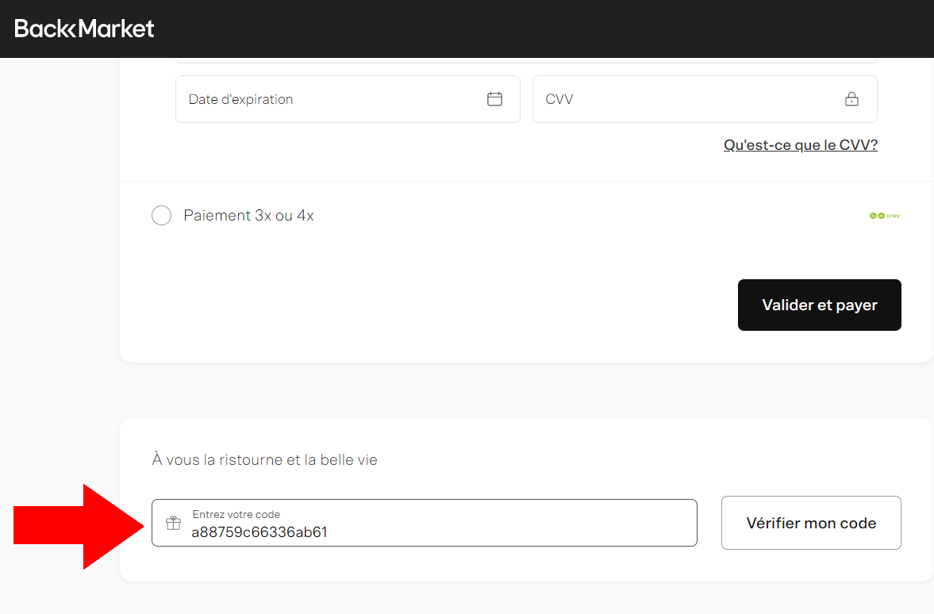Click the 'À vous la ristourne' heading
The width and height of the screenshot is (934, 614).
[264, 460]
